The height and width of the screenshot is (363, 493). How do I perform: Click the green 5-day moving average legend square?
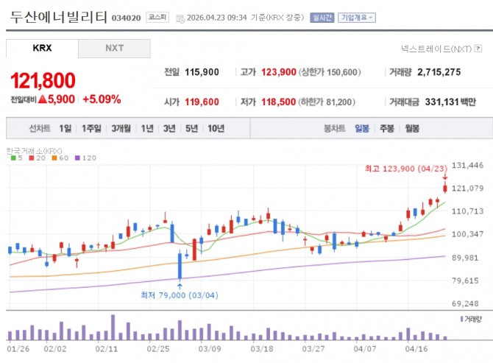click(x=13, y=158)
